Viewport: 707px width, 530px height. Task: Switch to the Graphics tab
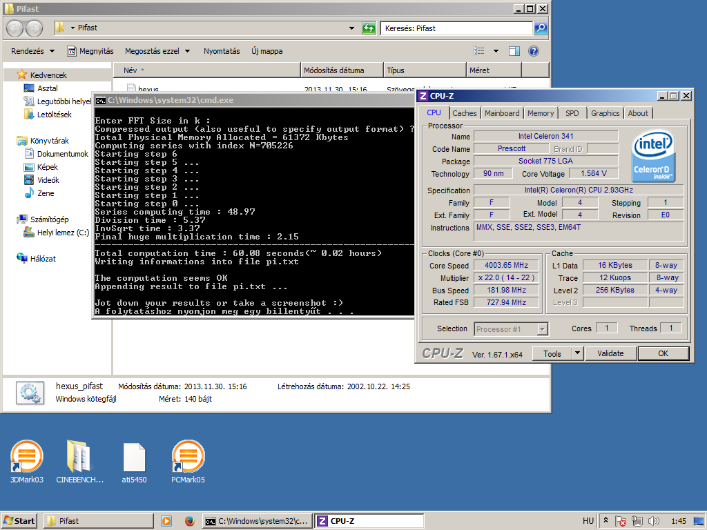coord(605,113)
